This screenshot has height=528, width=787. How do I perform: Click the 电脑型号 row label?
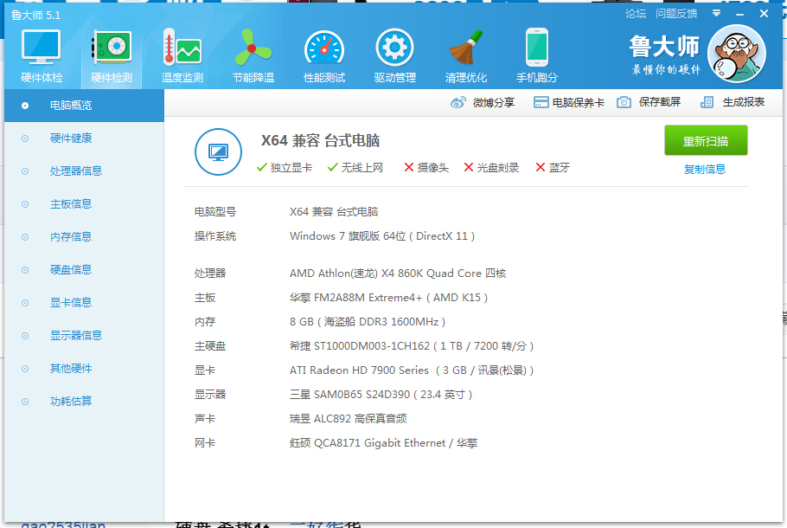tap(215, 212)
